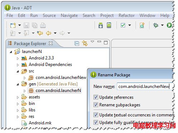
Task: Open the lint check dropdown arrow
Action: 129,25
